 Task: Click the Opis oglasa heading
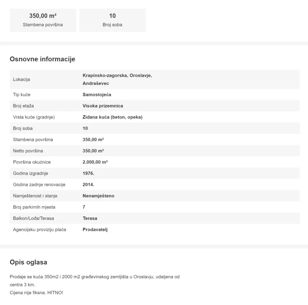(28, 262)
